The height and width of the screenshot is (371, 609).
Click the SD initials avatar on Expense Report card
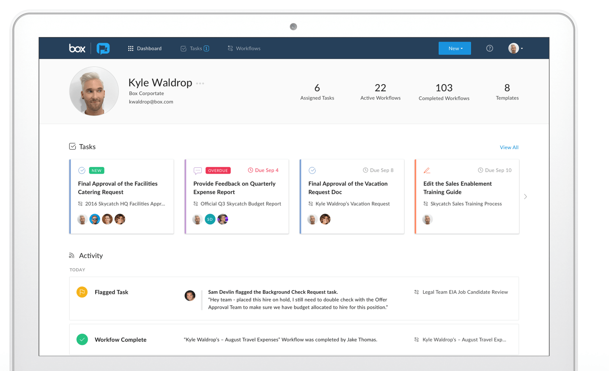(x=210, y=219)
